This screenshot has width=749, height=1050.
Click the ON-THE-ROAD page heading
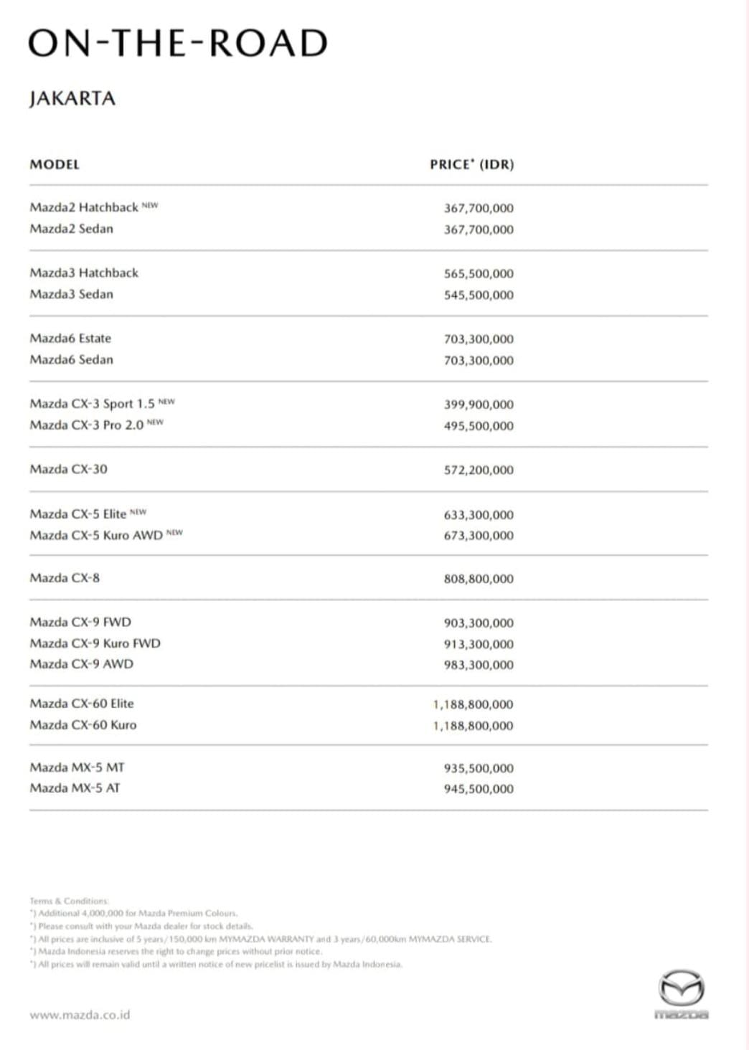click(178, 43)
